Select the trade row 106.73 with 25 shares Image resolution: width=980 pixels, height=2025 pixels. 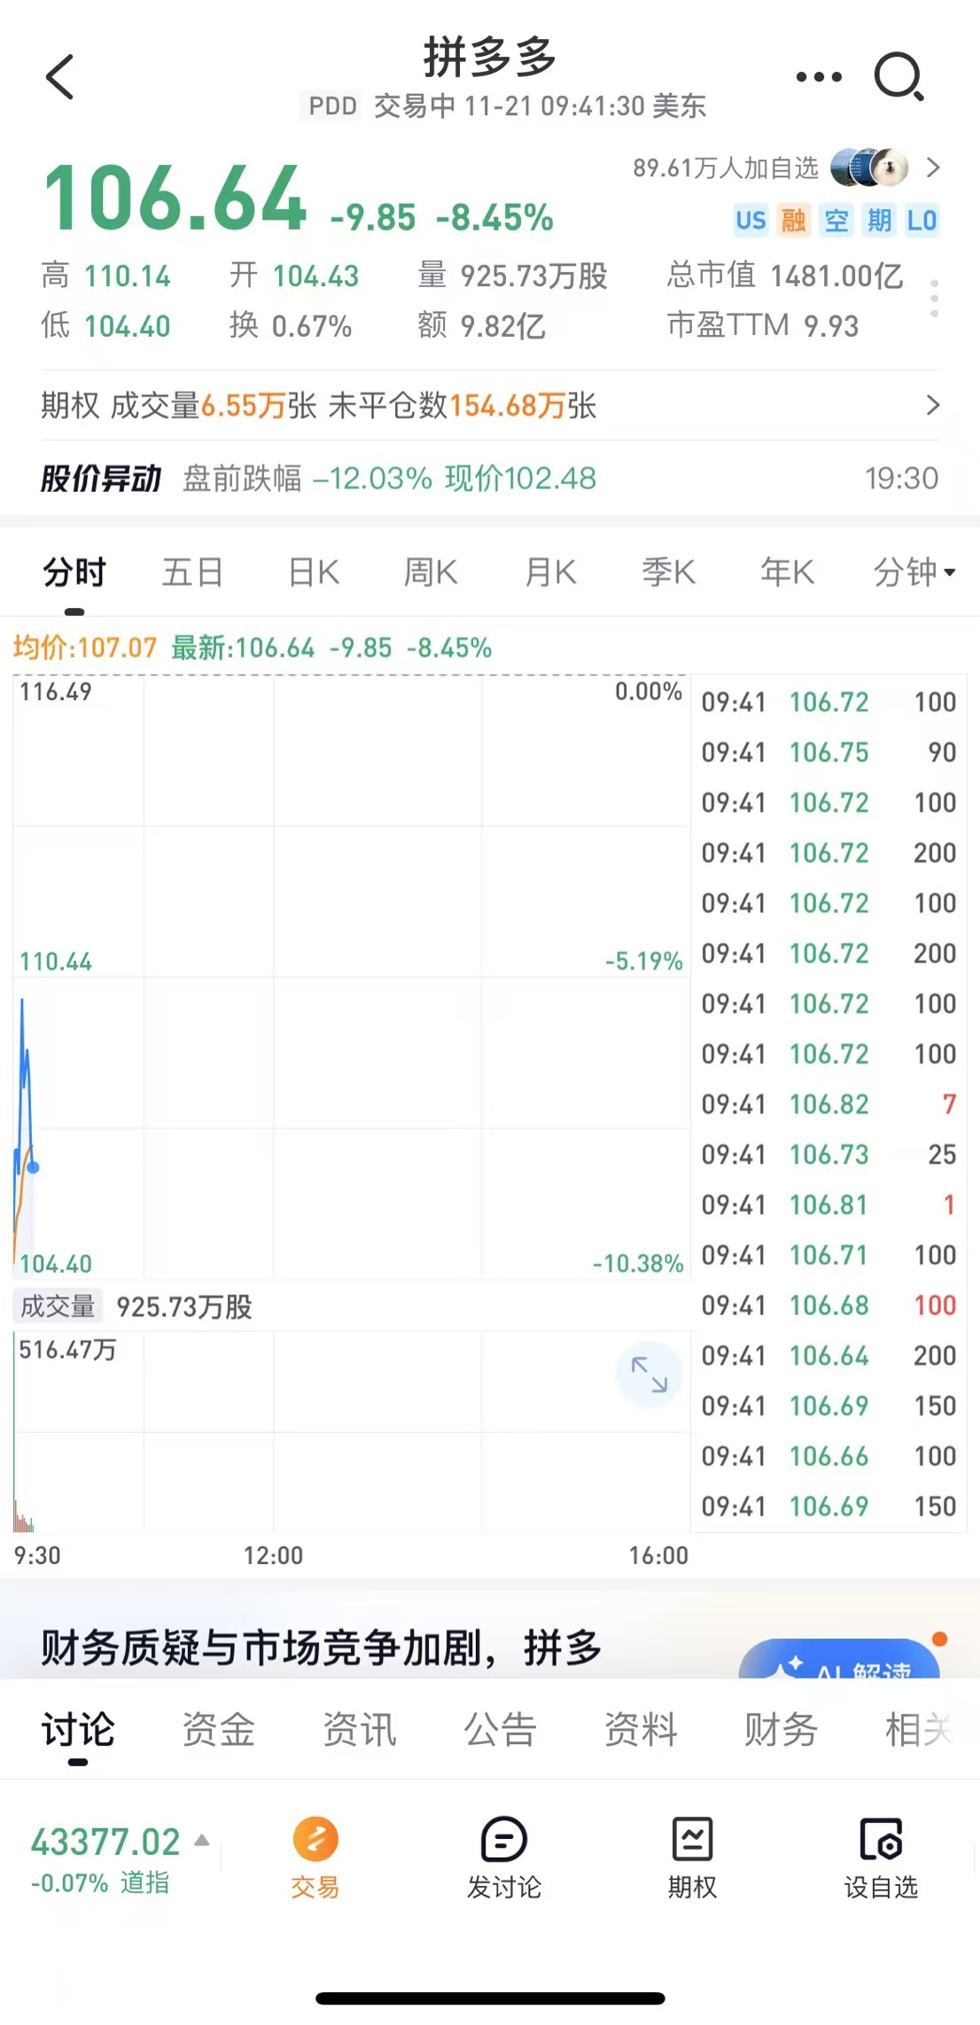tap(828, 1155)
